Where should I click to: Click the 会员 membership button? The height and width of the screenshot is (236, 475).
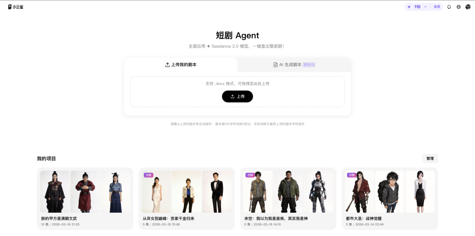click(437, 7)
